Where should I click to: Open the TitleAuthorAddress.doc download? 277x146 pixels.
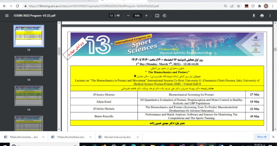(71, 137)
